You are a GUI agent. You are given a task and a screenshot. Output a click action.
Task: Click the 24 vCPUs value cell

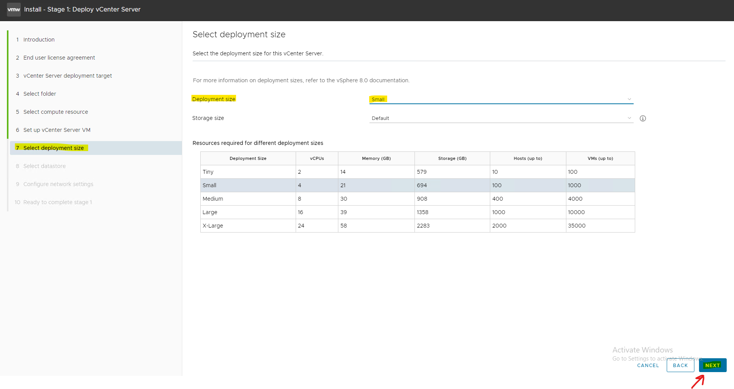point(317,226)
